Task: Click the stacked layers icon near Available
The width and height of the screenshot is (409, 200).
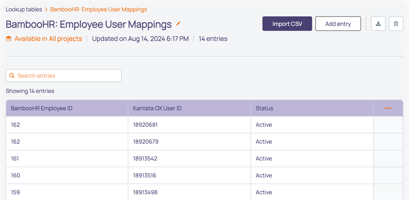Action: click(8, 39)
